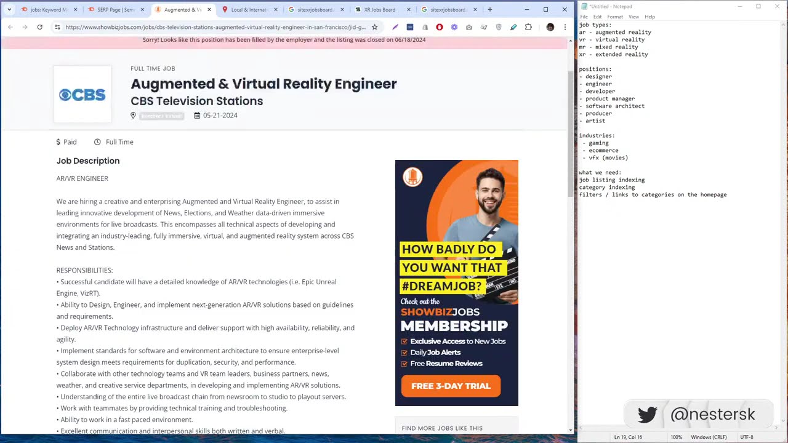Go back to the previous page
The image size is (788, 443).
(x=10, y=27)
